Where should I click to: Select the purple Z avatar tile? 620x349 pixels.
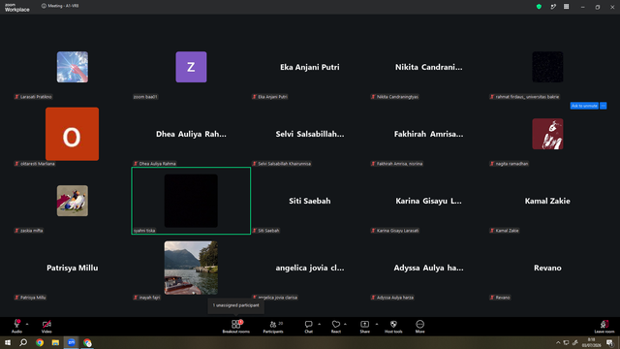191,67
